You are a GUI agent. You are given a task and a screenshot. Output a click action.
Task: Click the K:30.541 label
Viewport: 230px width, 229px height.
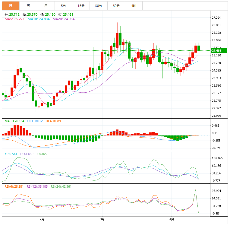pyautogui.click(x=11, y=154)
